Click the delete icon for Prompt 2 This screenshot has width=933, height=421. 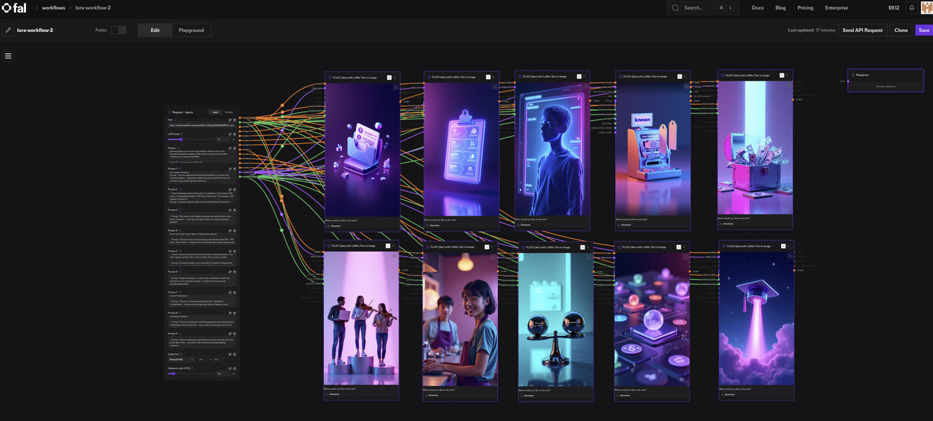tap(235, 190)
